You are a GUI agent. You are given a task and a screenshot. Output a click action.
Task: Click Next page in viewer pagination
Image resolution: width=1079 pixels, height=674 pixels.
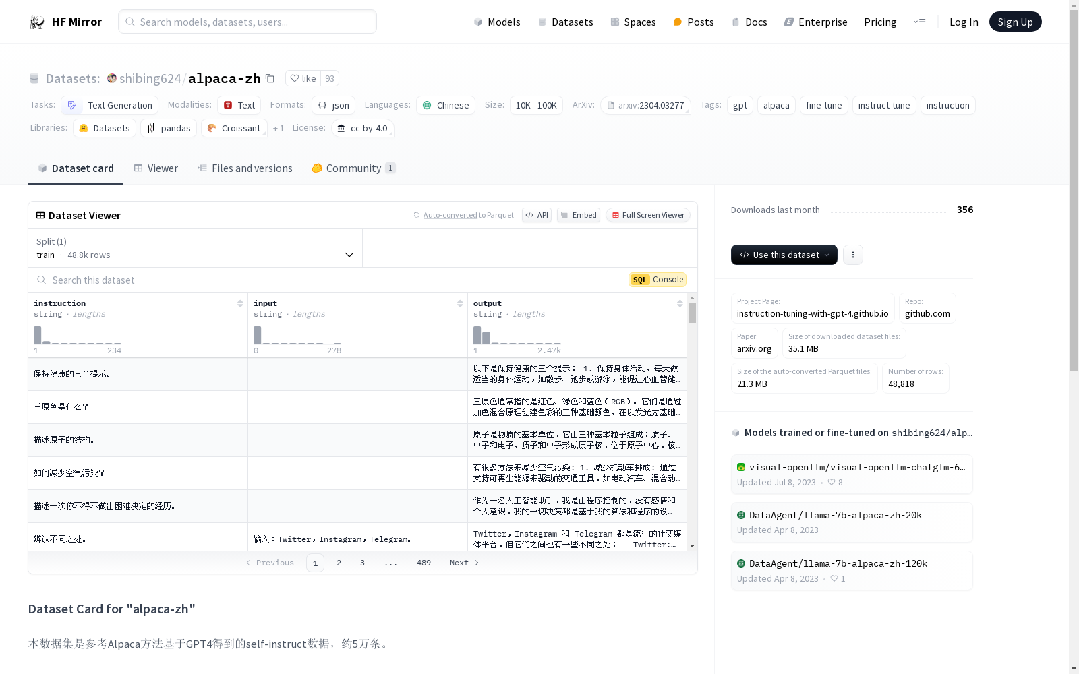tap(465, 563)
